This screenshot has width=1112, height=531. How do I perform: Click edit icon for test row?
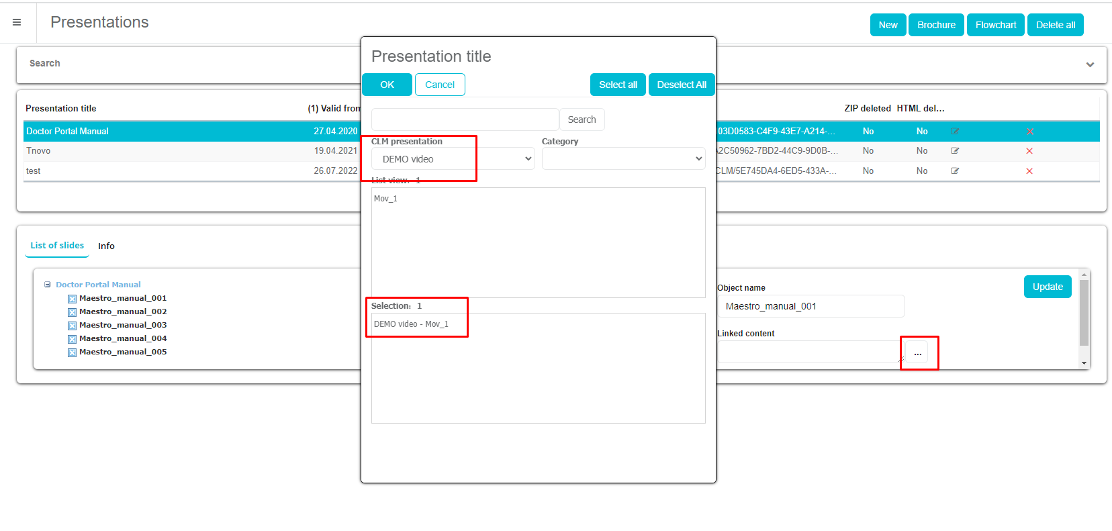point(955,171)
